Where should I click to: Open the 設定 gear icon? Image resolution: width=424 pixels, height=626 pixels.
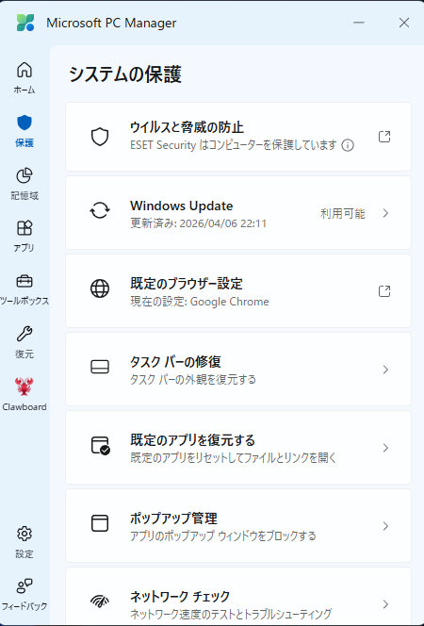(x=24, y=534)
